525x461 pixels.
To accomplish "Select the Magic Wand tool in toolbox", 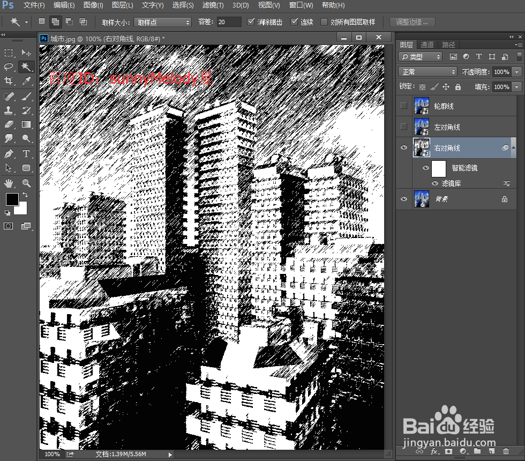I will [26, 67].
